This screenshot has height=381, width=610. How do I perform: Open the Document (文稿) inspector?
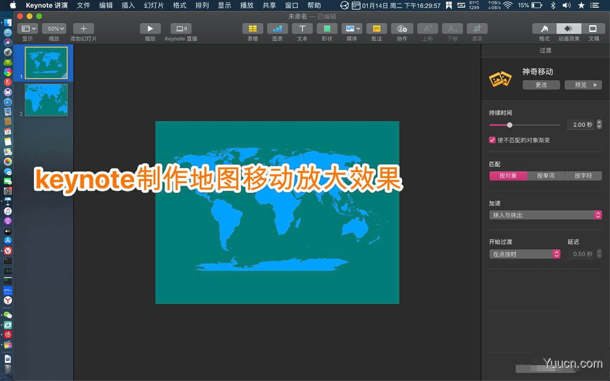click(594, 29)
